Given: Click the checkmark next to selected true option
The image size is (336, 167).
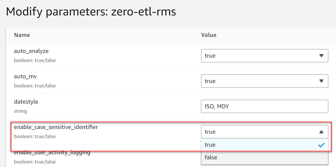Looking at the screenshot, I should click(x=322, y=144).
